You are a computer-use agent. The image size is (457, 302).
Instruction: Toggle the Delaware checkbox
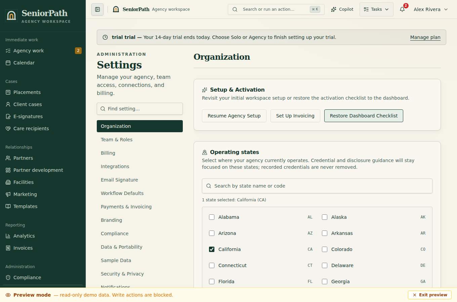point(325,265)
